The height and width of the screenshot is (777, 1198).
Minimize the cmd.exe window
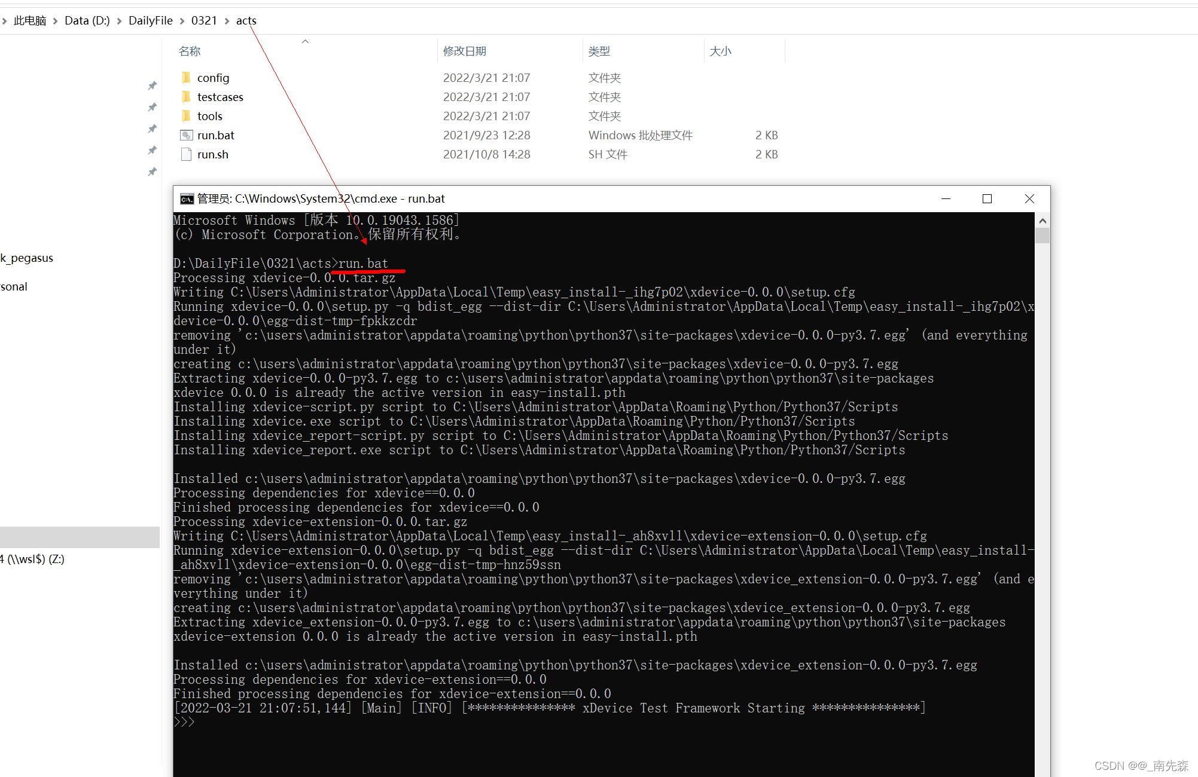pos(946,199)
